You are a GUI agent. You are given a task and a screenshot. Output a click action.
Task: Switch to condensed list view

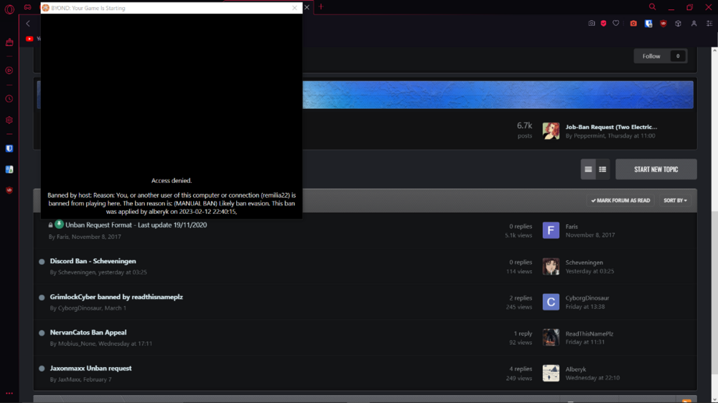click(x=602, y=169)
